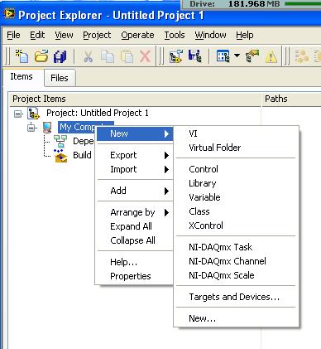Click the Resolve Conflicts hand icon
The height and width of the screenshot is (349, 321).
[252, 56]
